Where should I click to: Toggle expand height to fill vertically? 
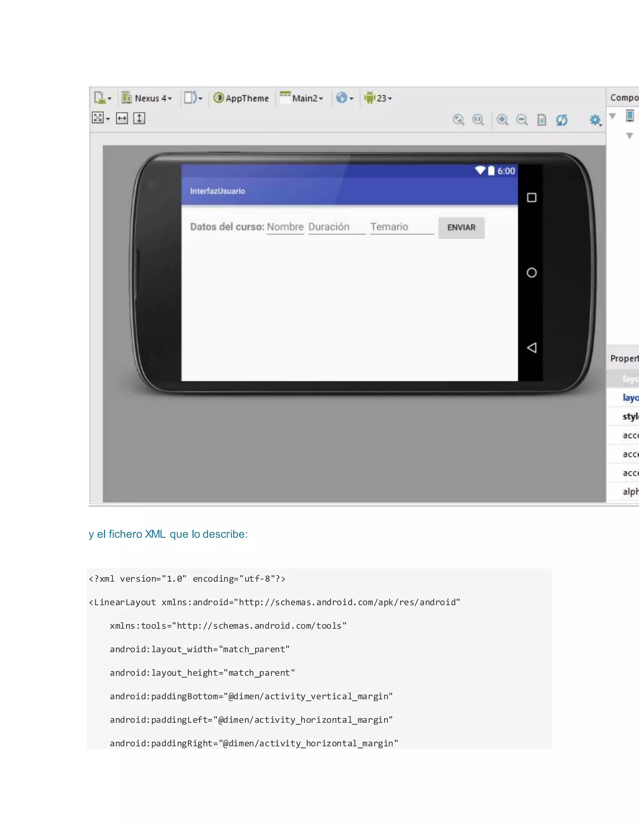tap(139, 119)
